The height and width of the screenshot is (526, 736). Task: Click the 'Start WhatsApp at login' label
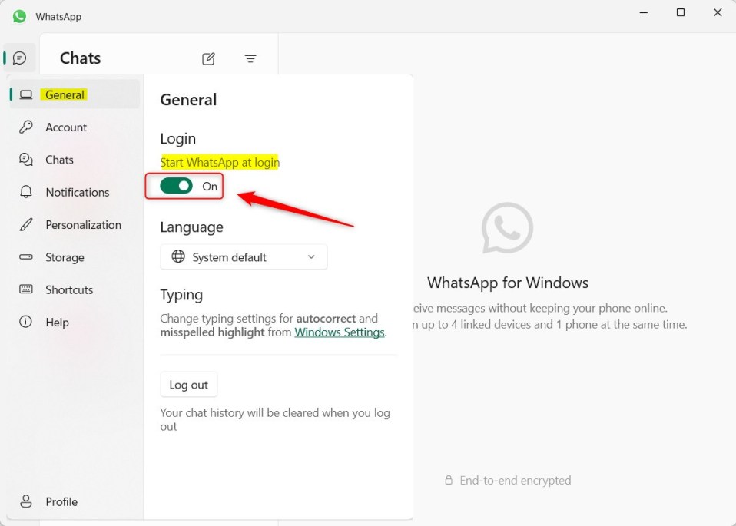pyautogui.click(x=220, y=163)
